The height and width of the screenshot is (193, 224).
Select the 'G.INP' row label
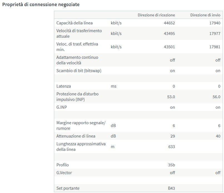click(62, 107)
